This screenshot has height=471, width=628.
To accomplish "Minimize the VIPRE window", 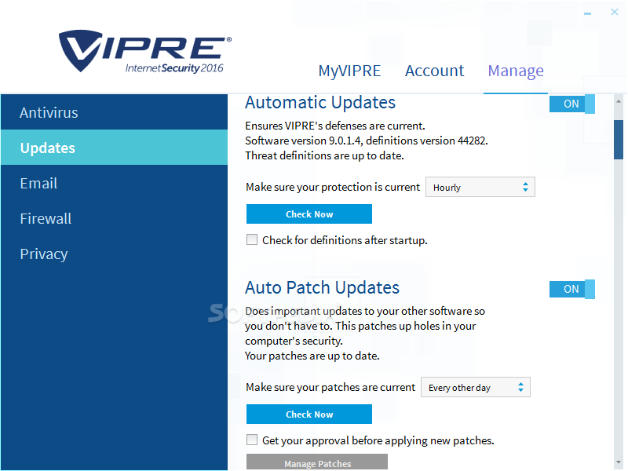I will 587,13.
